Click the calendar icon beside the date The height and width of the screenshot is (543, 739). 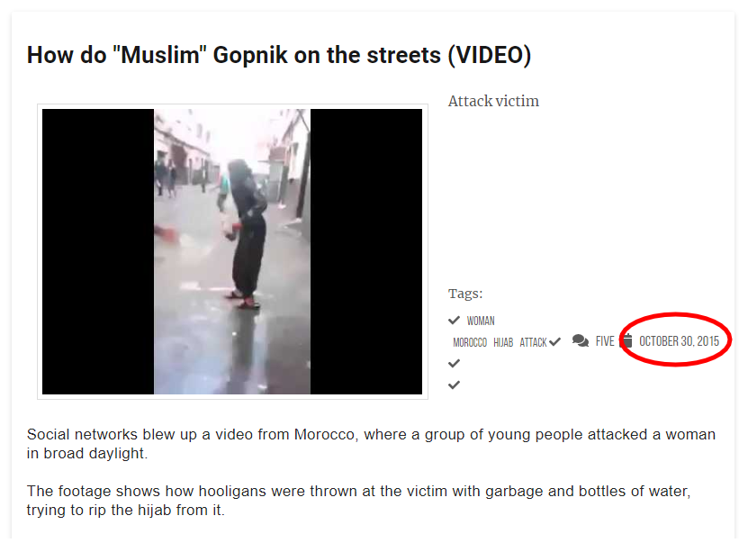[x=627, y=340]
